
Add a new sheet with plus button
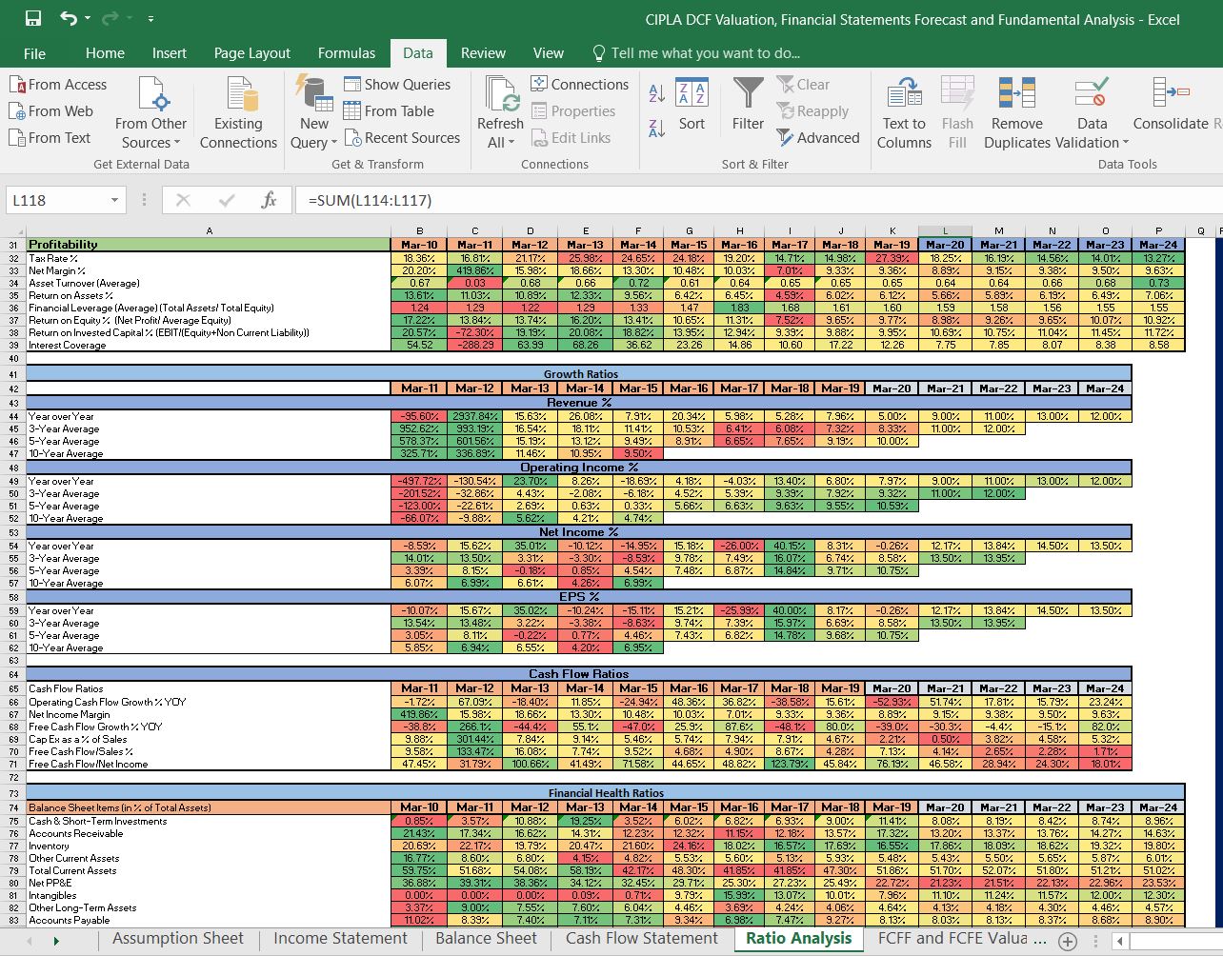click(x=1068, y=941)
